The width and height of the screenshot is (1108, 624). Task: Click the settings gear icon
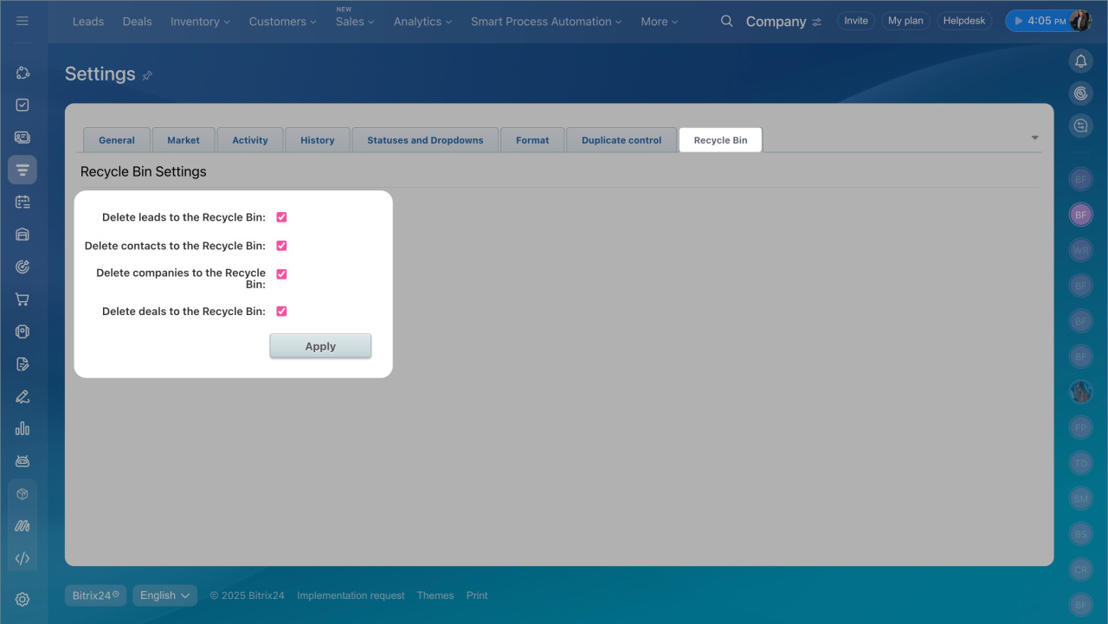(23, 599)
